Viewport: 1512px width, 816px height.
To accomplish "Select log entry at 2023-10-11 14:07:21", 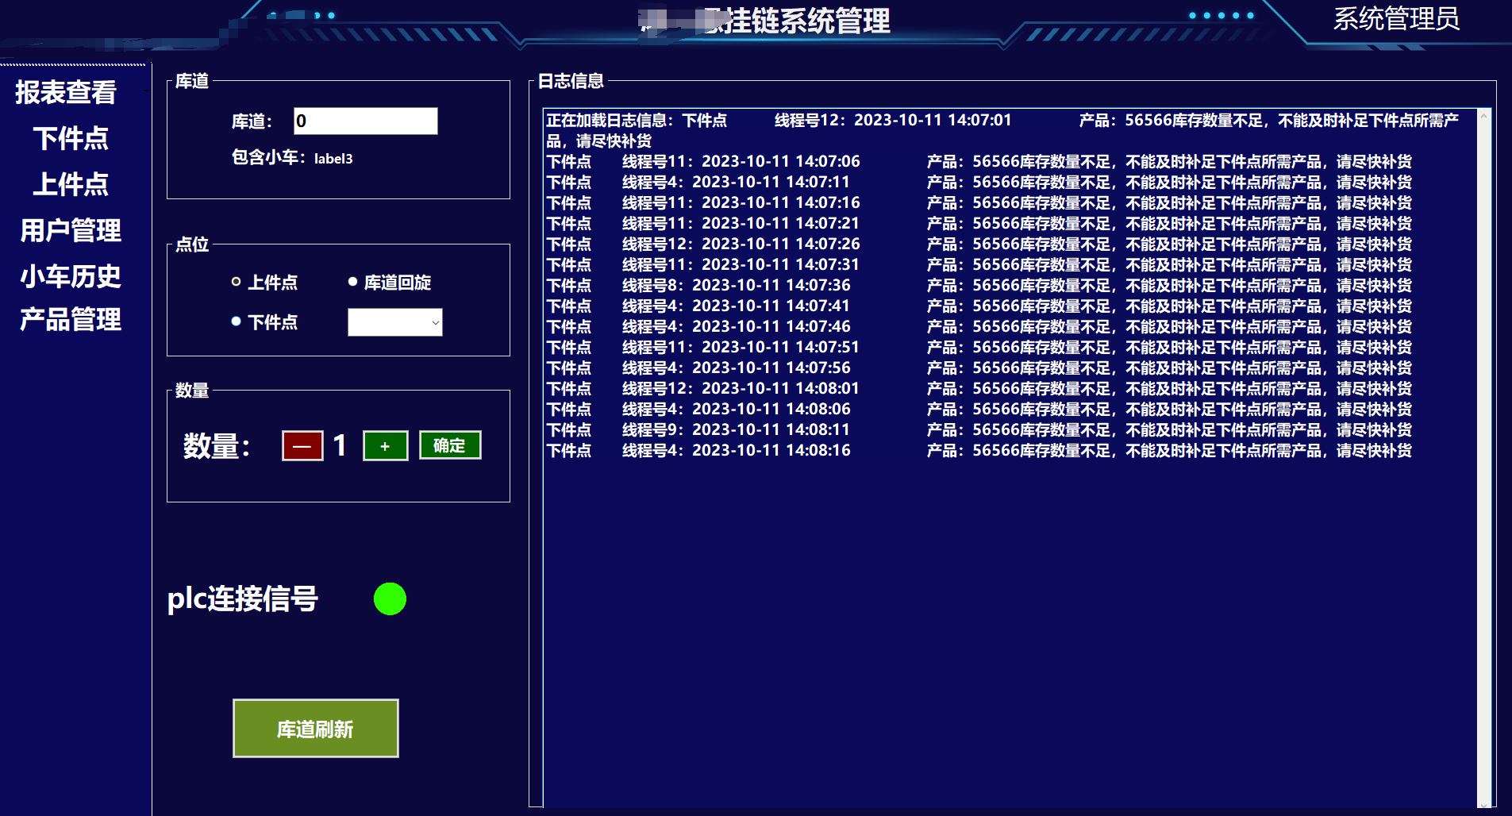I will (979, 223).
